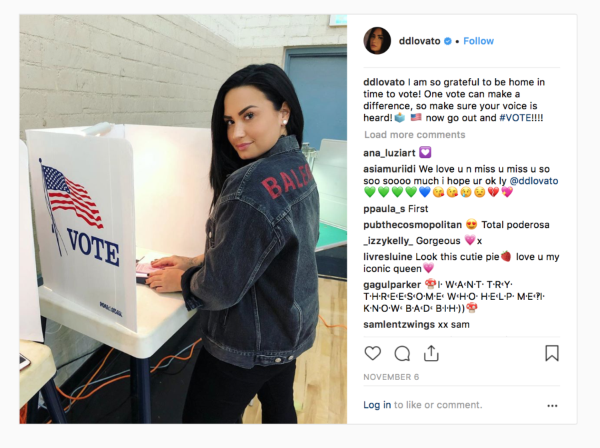This screenshot has height=448, width=600.
Task: Follow the ddlovato account
Action: 478,41
